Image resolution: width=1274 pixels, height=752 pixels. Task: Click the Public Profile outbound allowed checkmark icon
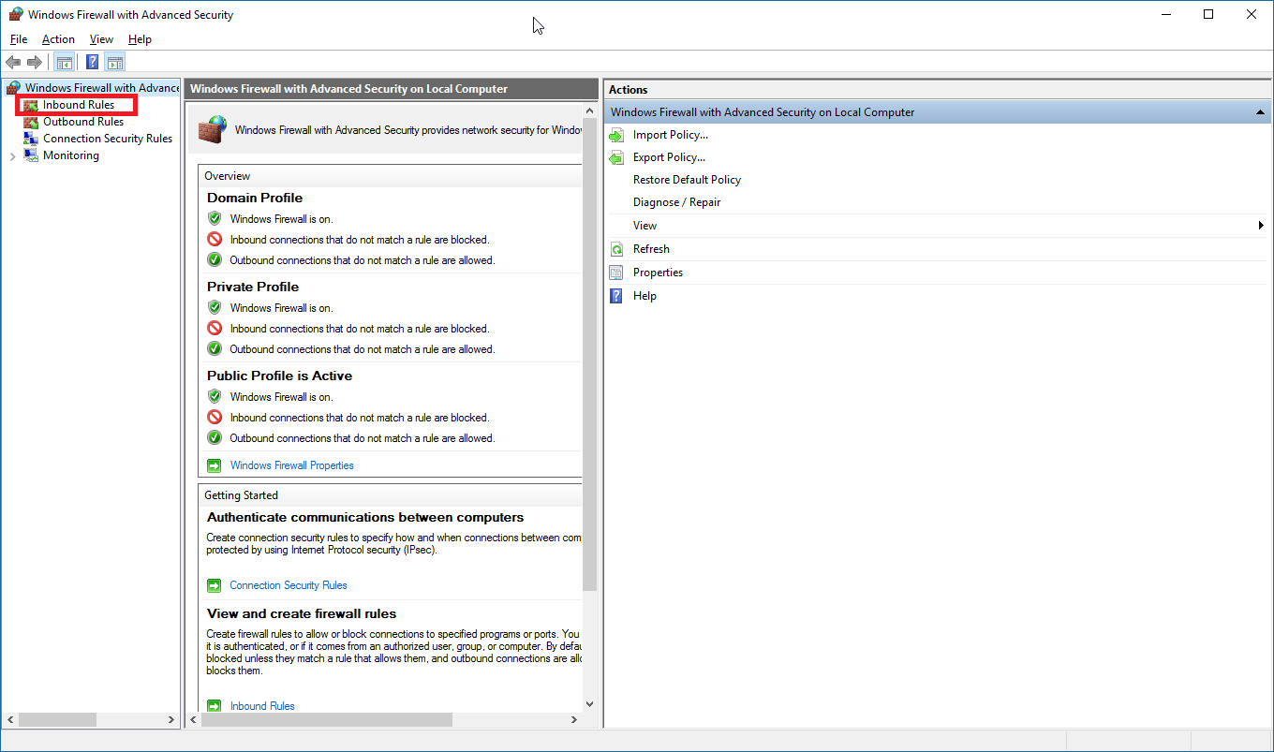pyautogui.click(x=215, y=438)
